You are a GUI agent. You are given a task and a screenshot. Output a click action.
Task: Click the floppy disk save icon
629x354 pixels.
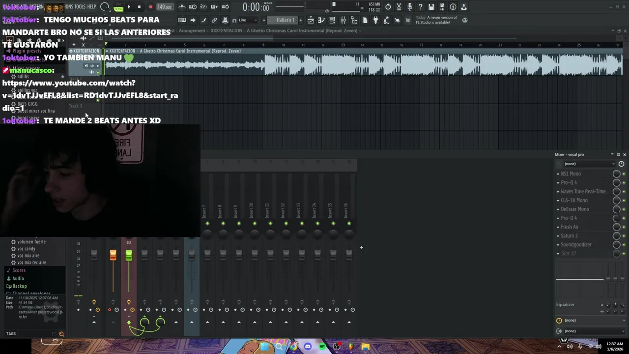[431, 7]
